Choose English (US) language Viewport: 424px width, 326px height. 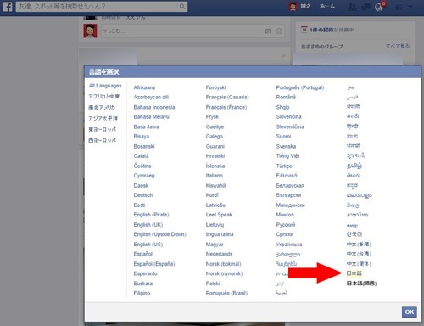point(148,244)
